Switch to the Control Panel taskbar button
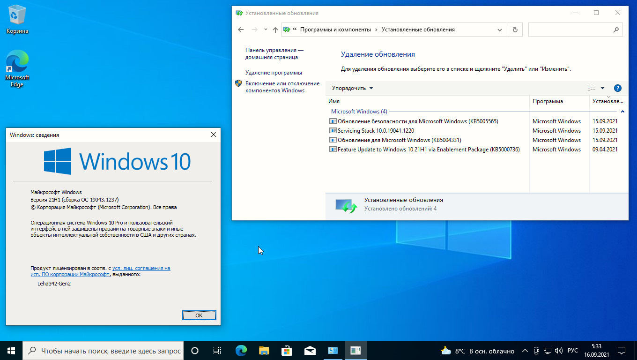The height and width of the screenshot is (360, 637). pyautogui.click(x=333, y=351)
